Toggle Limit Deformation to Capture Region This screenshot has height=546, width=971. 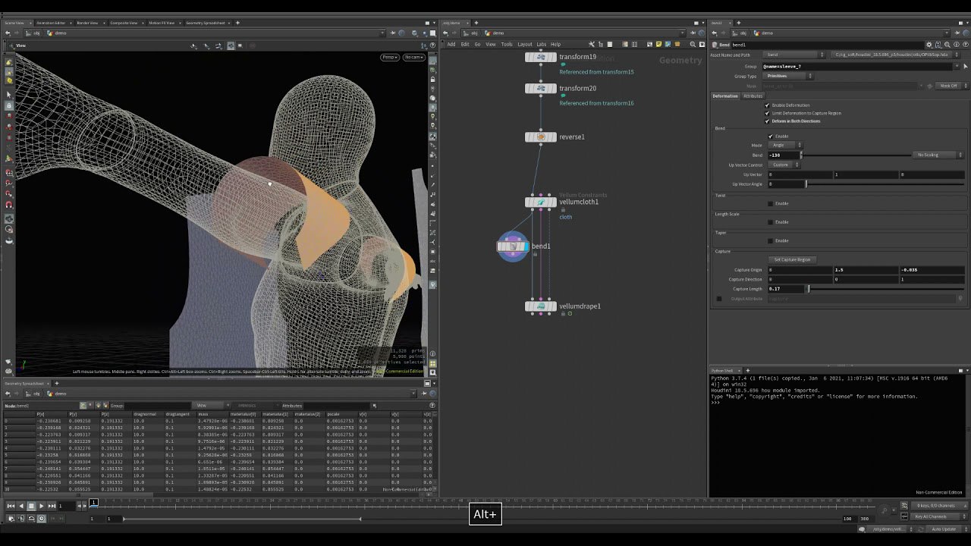[767, 113]
